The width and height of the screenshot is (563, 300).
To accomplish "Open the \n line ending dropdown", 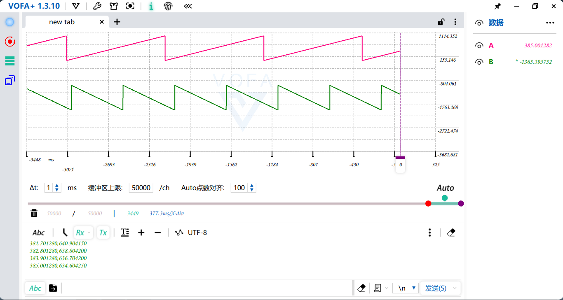I will (x=406, y=288).
